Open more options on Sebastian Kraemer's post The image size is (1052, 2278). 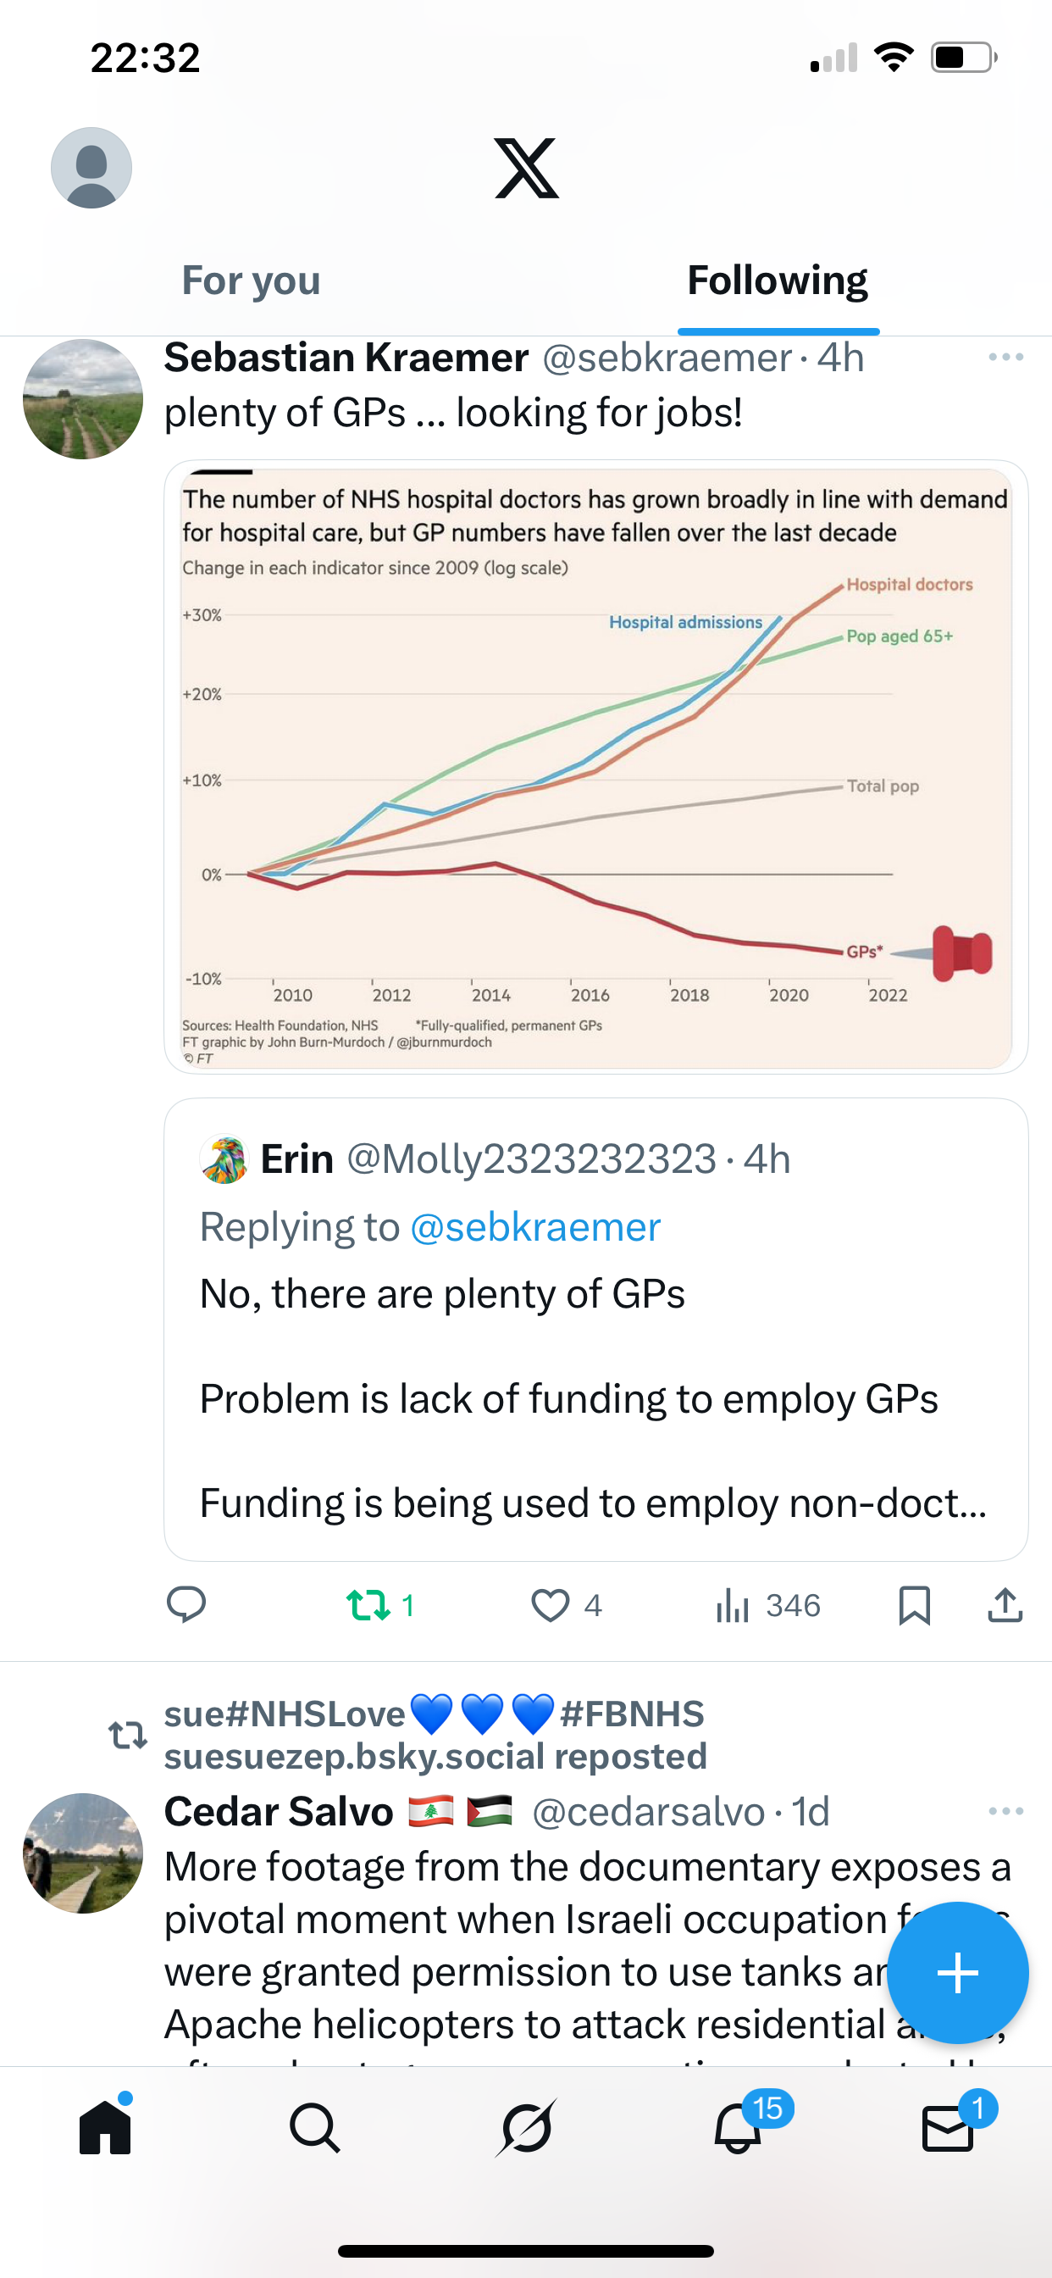[1005, 358]
